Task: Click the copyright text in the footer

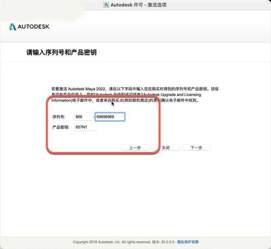Action: pyautogui.click(x=124, y=242)
